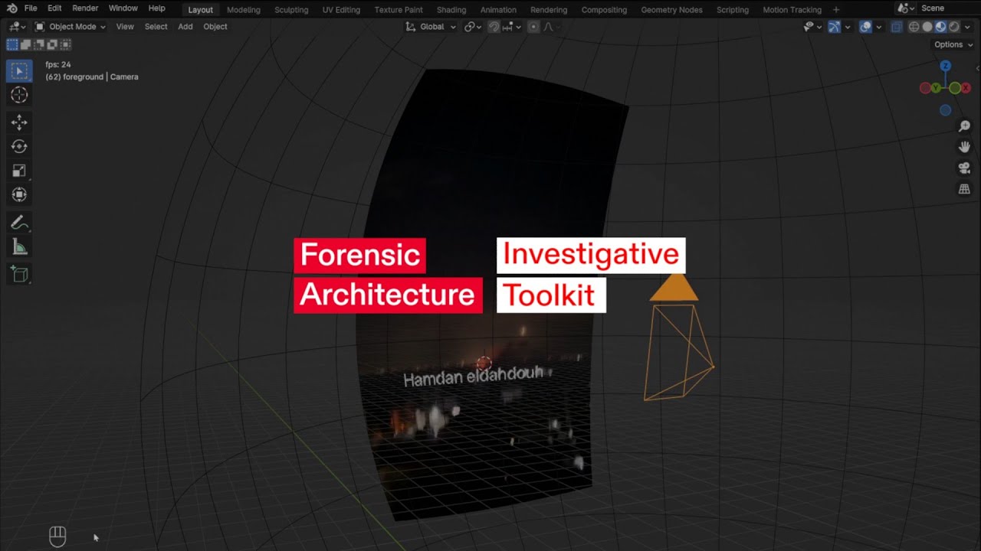Image resolution: width=981 pixels, height=551 pixels.
Task: Switch to the Modeling workspace tab
Action: click(x=244, y=10)
